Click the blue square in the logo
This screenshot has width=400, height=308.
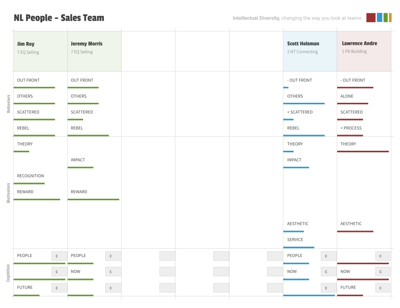pos(379,18)
